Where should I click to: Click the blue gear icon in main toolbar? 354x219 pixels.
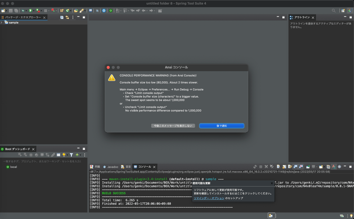pyautogui.click(x=104, y=11)
